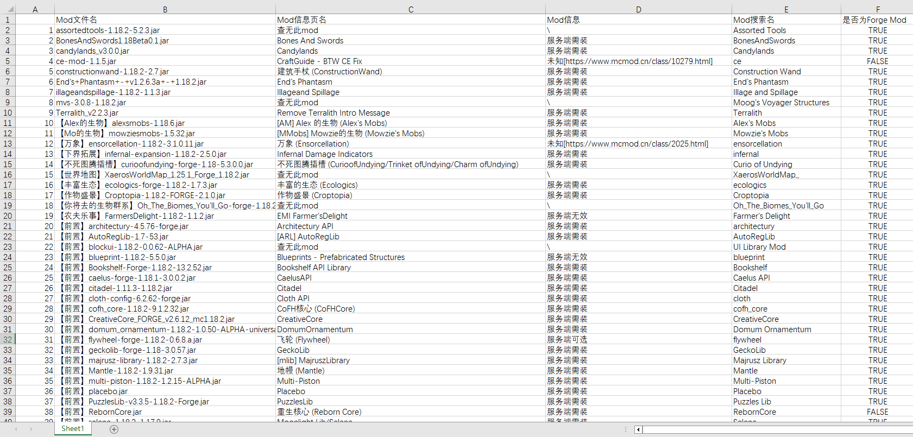Click cell 'candylands_v3.0.0.jar'
Screen dimensions: 913x437
click(165, 51)
